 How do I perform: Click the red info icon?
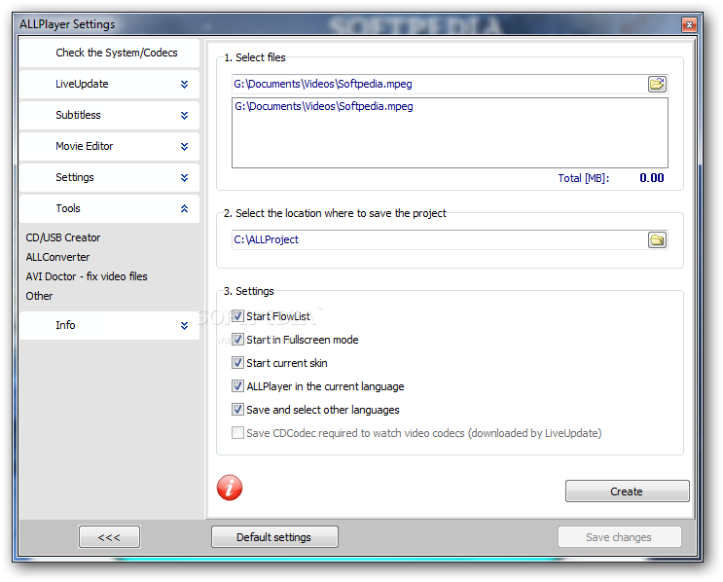click(230, 488)
